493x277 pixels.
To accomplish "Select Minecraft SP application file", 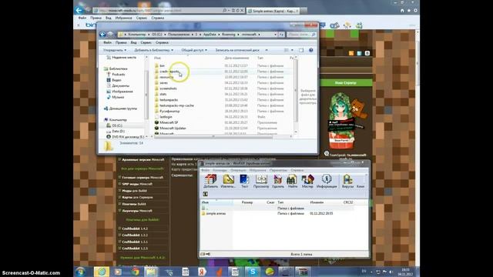I will [x=169, y=122].
